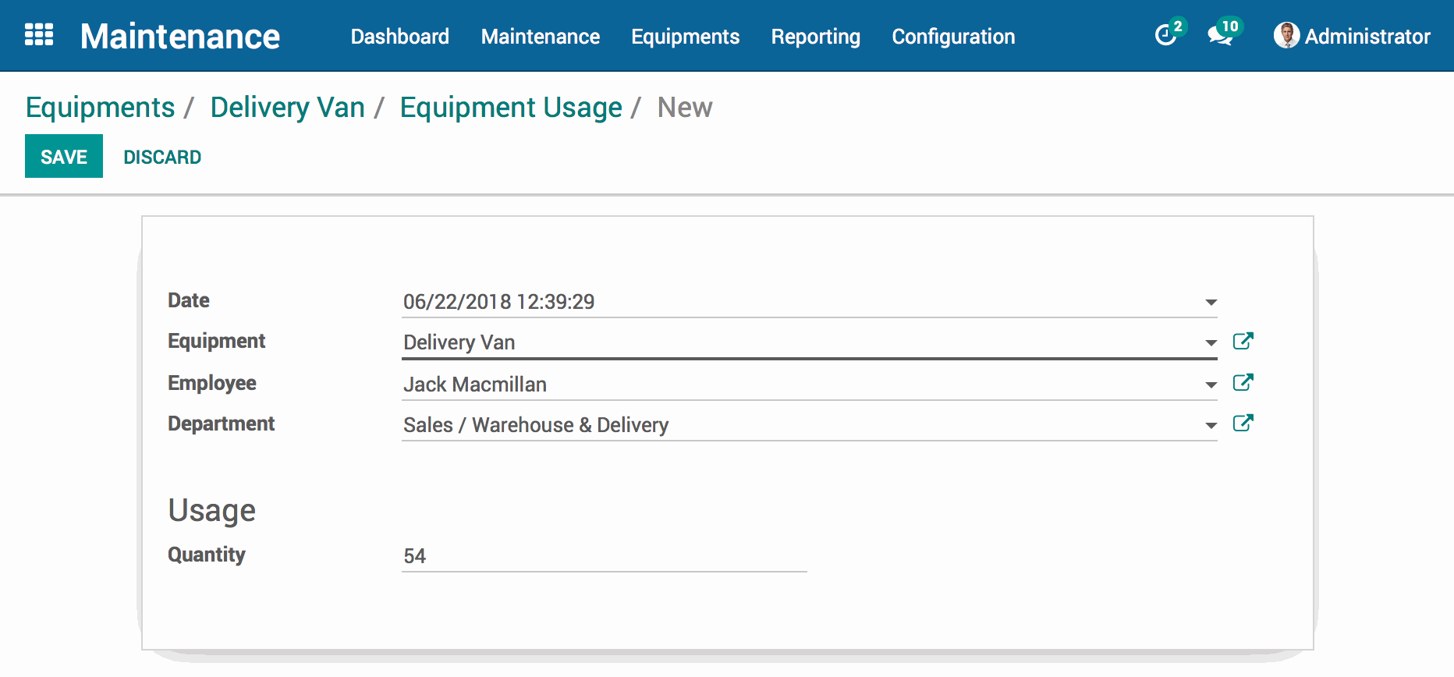Open external link for Department field
Screen dimensions: 1454x677
click(1243, 424)
